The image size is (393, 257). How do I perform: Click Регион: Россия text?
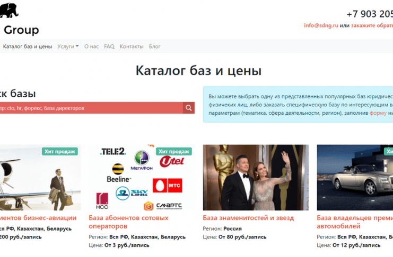point(222,229)
